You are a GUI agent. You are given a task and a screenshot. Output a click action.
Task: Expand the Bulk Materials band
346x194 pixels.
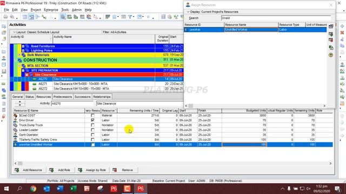click(x=19, y=55)
